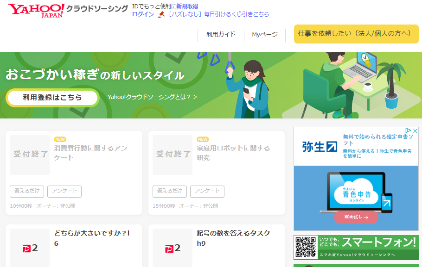Close the Yayoi ad with the X icon

click(416, 131)
